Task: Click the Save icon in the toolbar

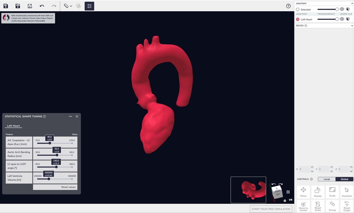Action: click(x=6, y=6)
